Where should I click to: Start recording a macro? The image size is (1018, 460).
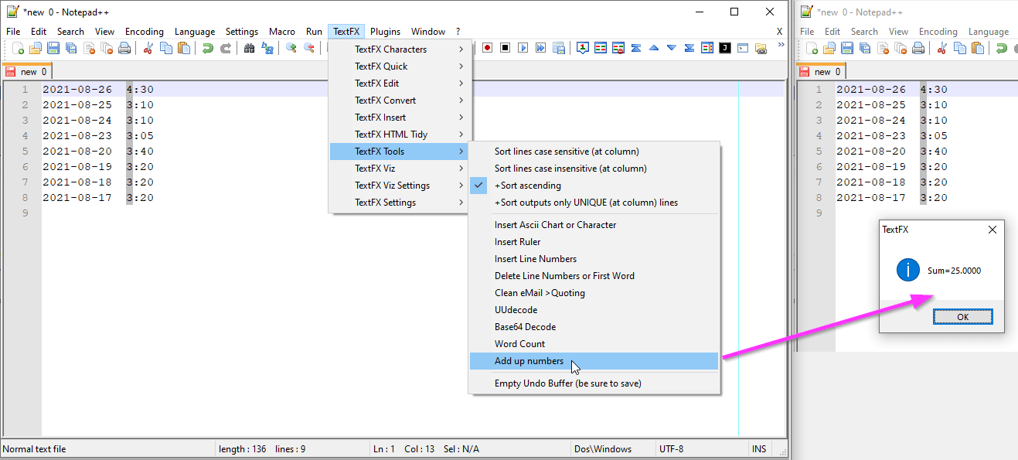coord(488,48)
